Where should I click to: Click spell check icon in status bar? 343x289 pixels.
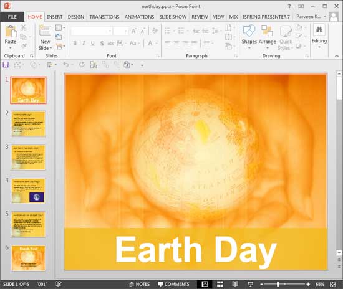click(58, 284)
